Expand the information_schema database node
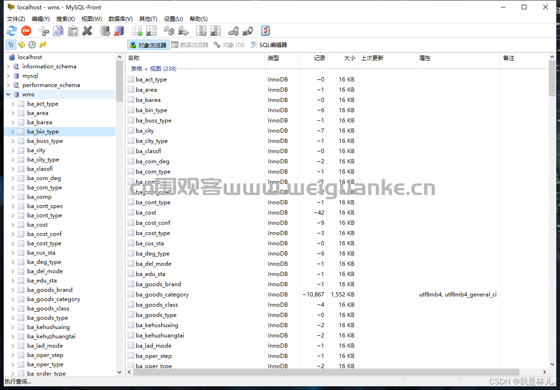Viewport: 560px width, 390px height. [x=8, y=67]
